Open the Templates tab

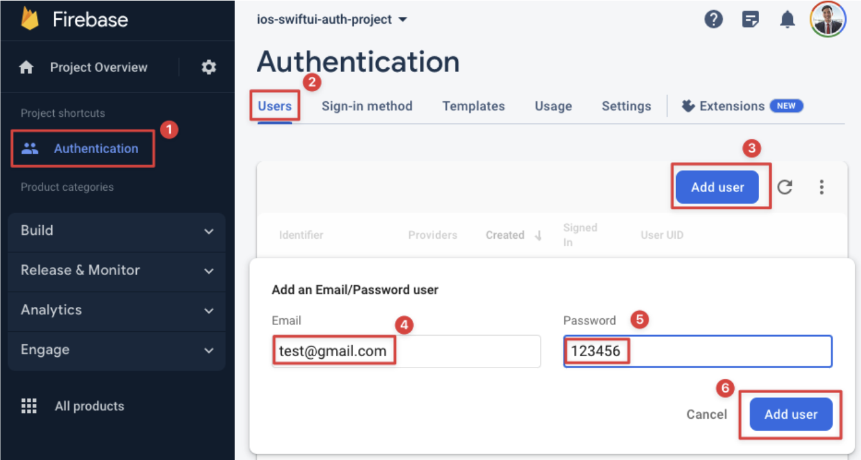(x=474, y=106)
